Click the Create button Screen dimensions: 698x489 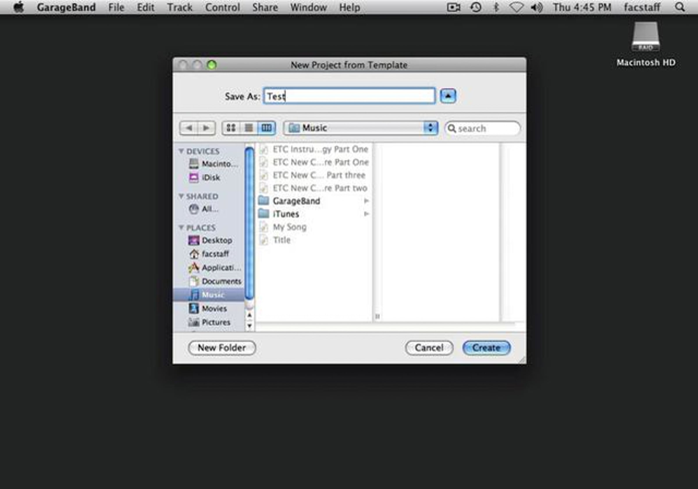click(486, 348)
